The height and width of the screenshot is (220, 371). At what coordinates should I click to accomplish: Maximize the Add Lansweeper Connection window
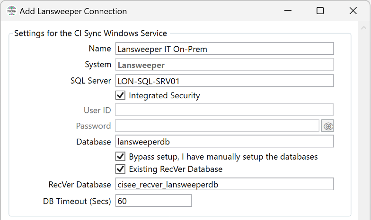point(320,11)
